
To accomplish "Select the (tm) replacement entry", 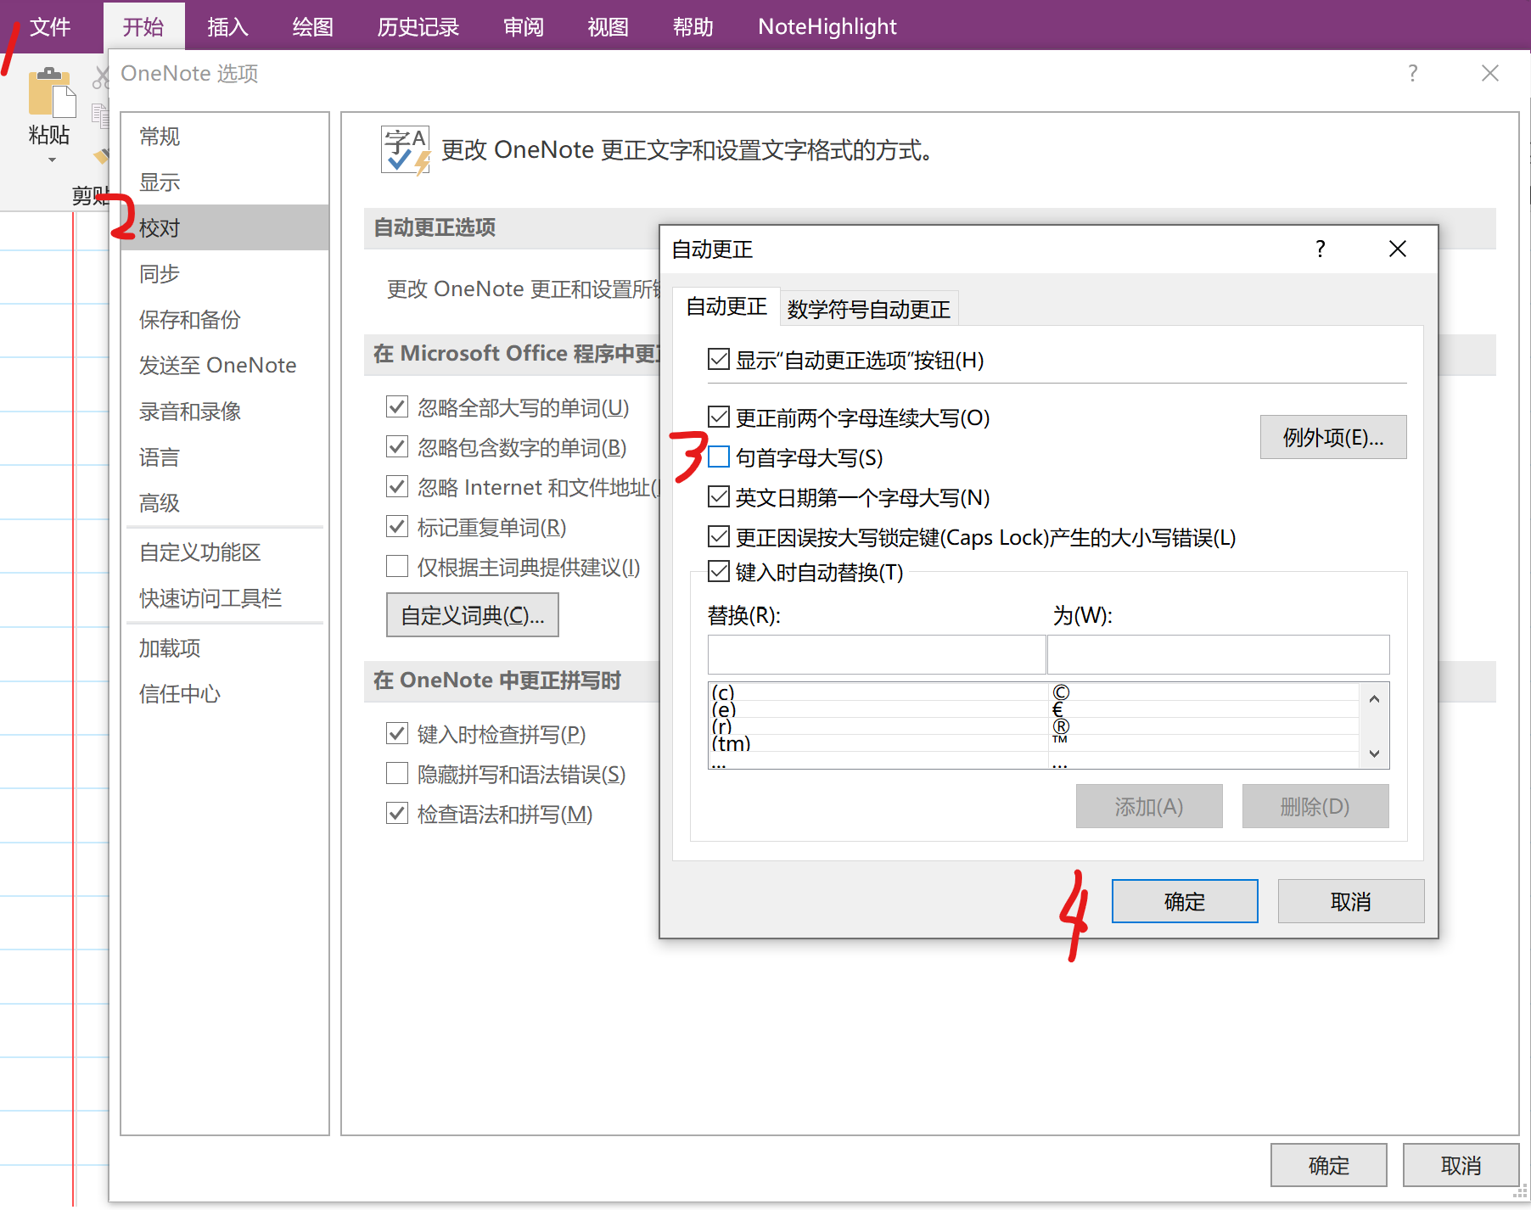I will click(1033, 742).
